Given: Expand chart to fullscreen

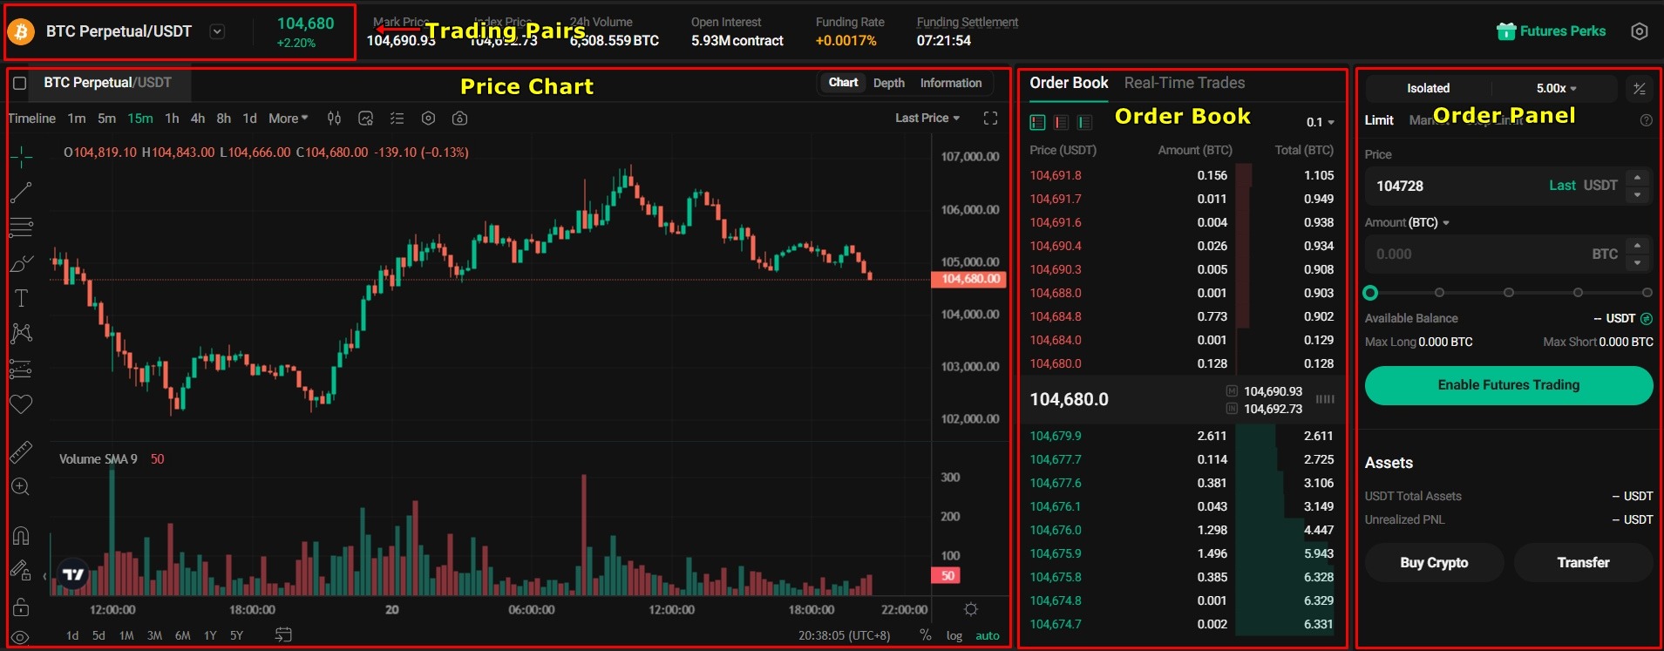Looking at the screenshot, I should coord(990,119).
